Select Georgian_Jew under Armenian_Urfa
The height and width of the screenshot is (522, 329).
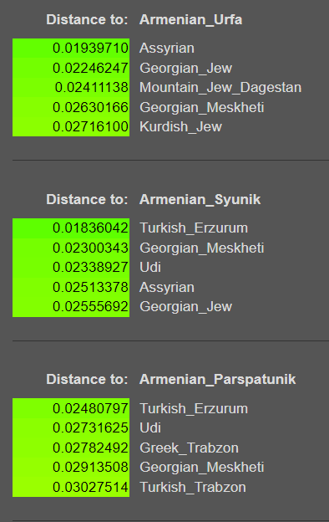pyautogui.click(x=185, y=69)
